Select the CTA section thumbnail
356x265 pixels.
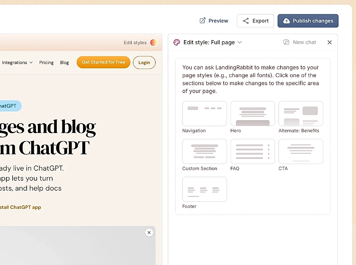(x=301, y=151)
